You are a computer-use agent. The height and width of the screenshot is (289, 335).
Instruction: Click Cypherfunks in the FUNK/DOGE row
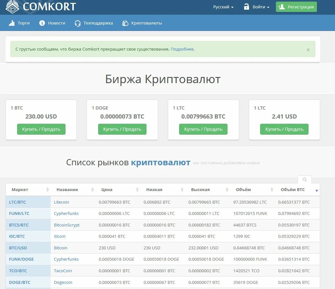[66, 259]
